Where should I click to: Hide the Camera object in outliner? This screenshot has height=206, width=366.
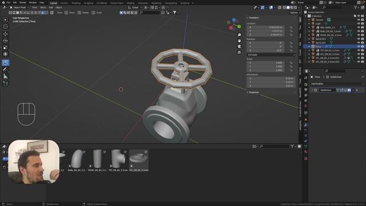tap(359, 20)
